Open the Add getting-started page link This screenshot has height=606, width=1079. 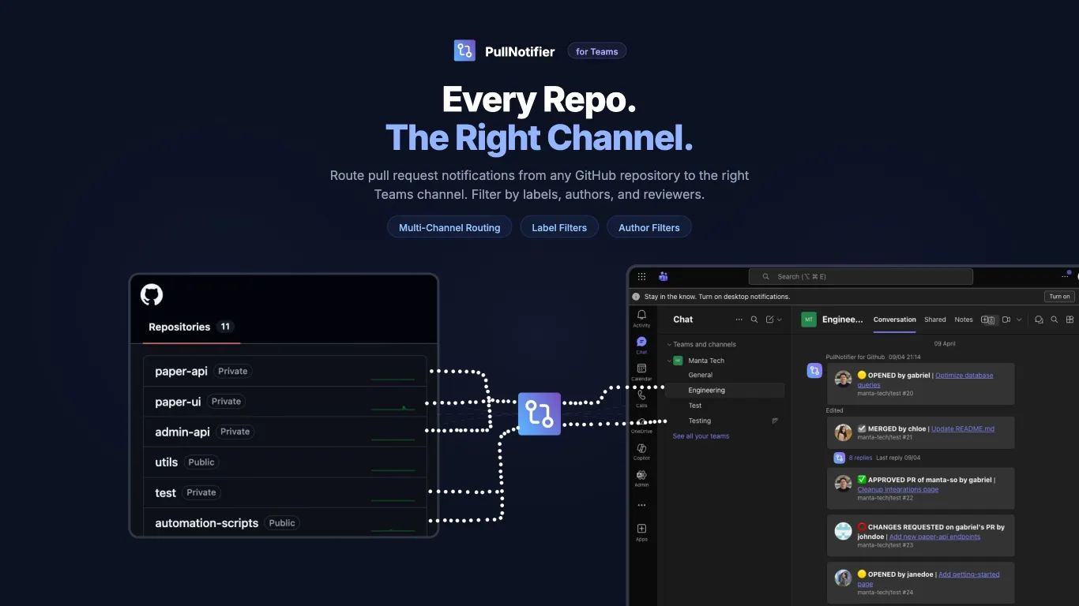point(929,579)
